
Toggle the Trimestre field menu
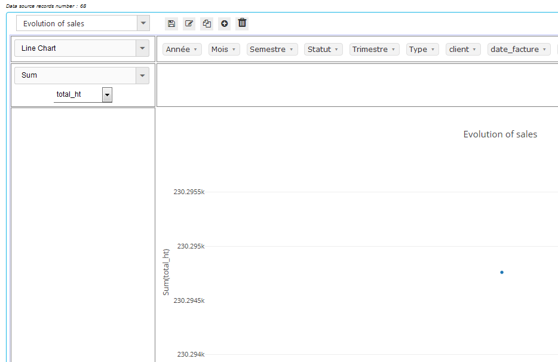(374, 49)
